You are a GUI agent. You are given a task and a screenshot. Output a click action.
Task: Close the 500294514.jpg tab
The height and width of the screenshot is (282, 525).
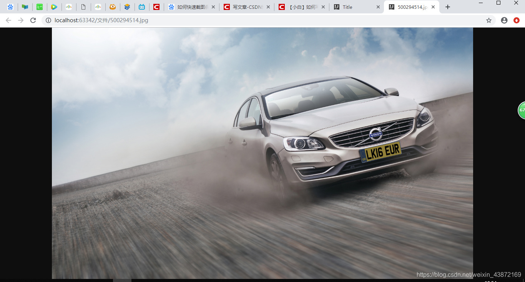(x=433, y=7)
